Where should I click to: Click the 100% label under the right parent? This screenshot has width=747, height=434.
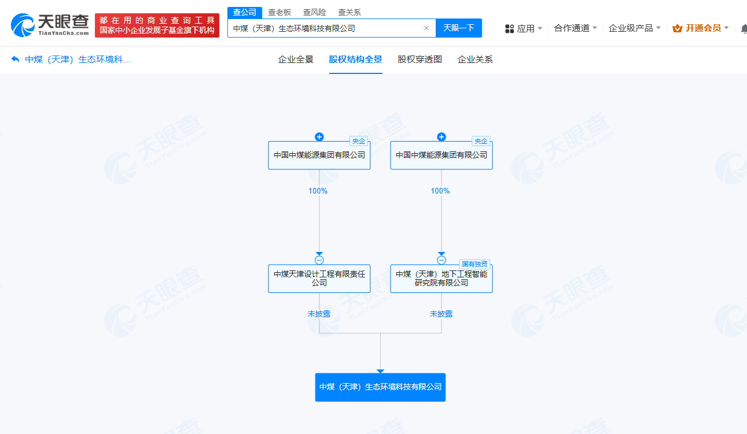(x=440, y=191)
